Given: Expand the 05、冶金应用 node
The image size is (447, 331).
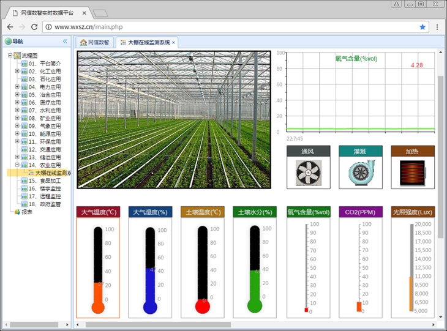Looking at the screenshot, I should tap(17, 94).
